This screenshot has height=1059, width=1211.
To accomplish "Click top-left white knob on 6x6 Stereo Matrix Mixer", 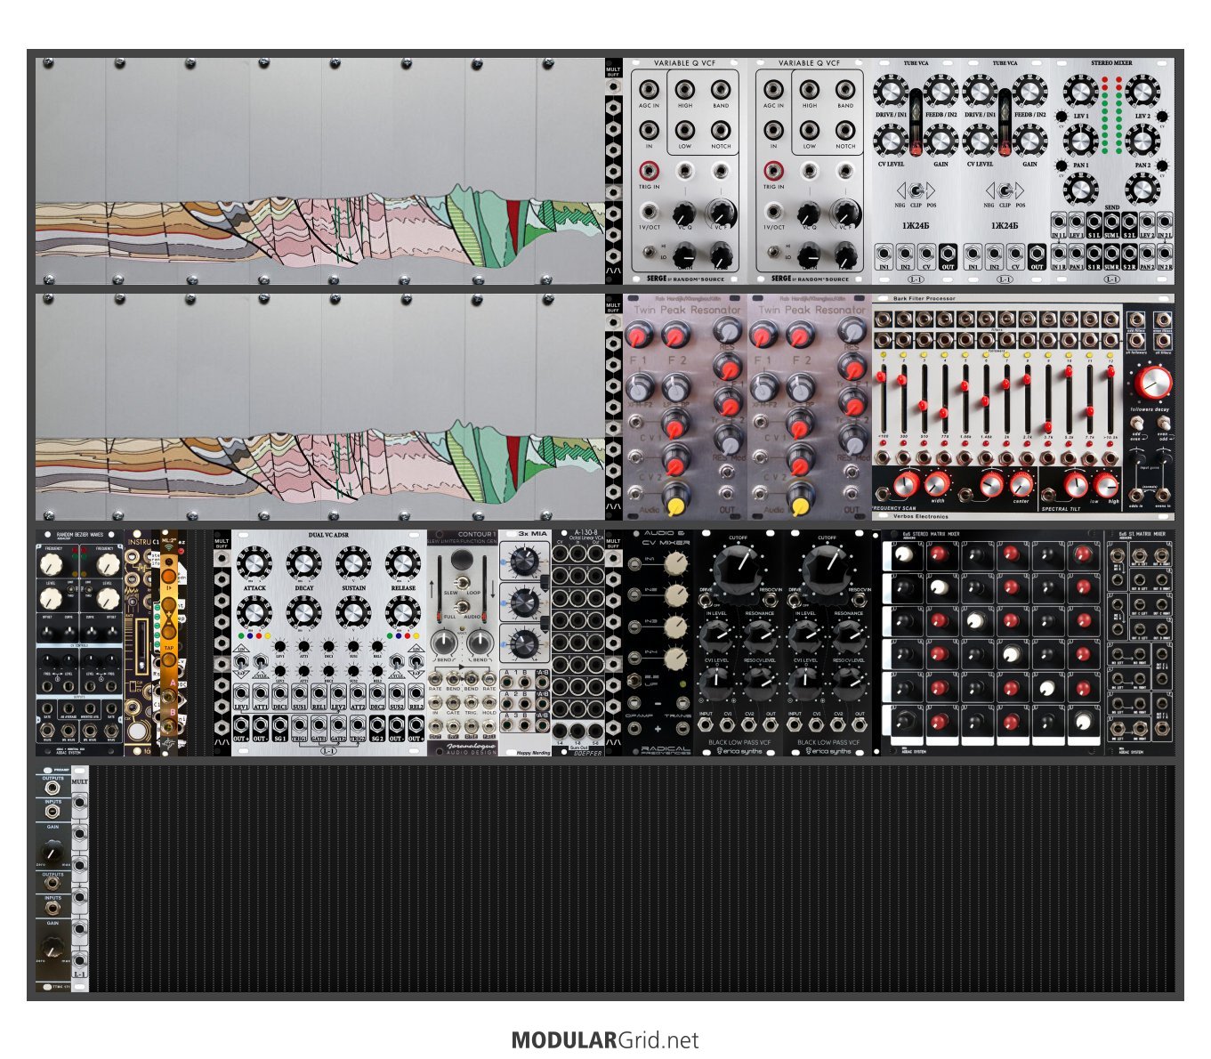I will pos(905,554).
